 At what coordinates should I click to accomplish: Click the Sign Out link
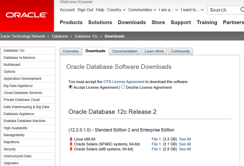click(x=85, y=10)
